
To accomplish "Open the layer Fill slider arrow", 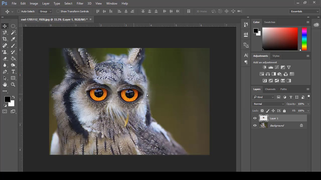I will pyautogui.click(x=308, y=111).
